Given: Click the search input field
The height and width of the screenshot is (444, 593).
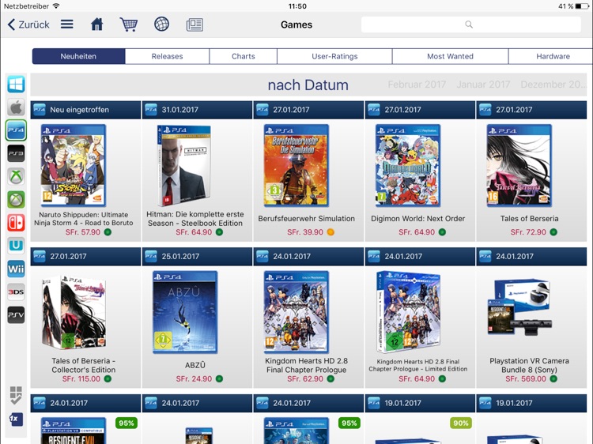Looking at the screenshot, I should pos(471,24).
